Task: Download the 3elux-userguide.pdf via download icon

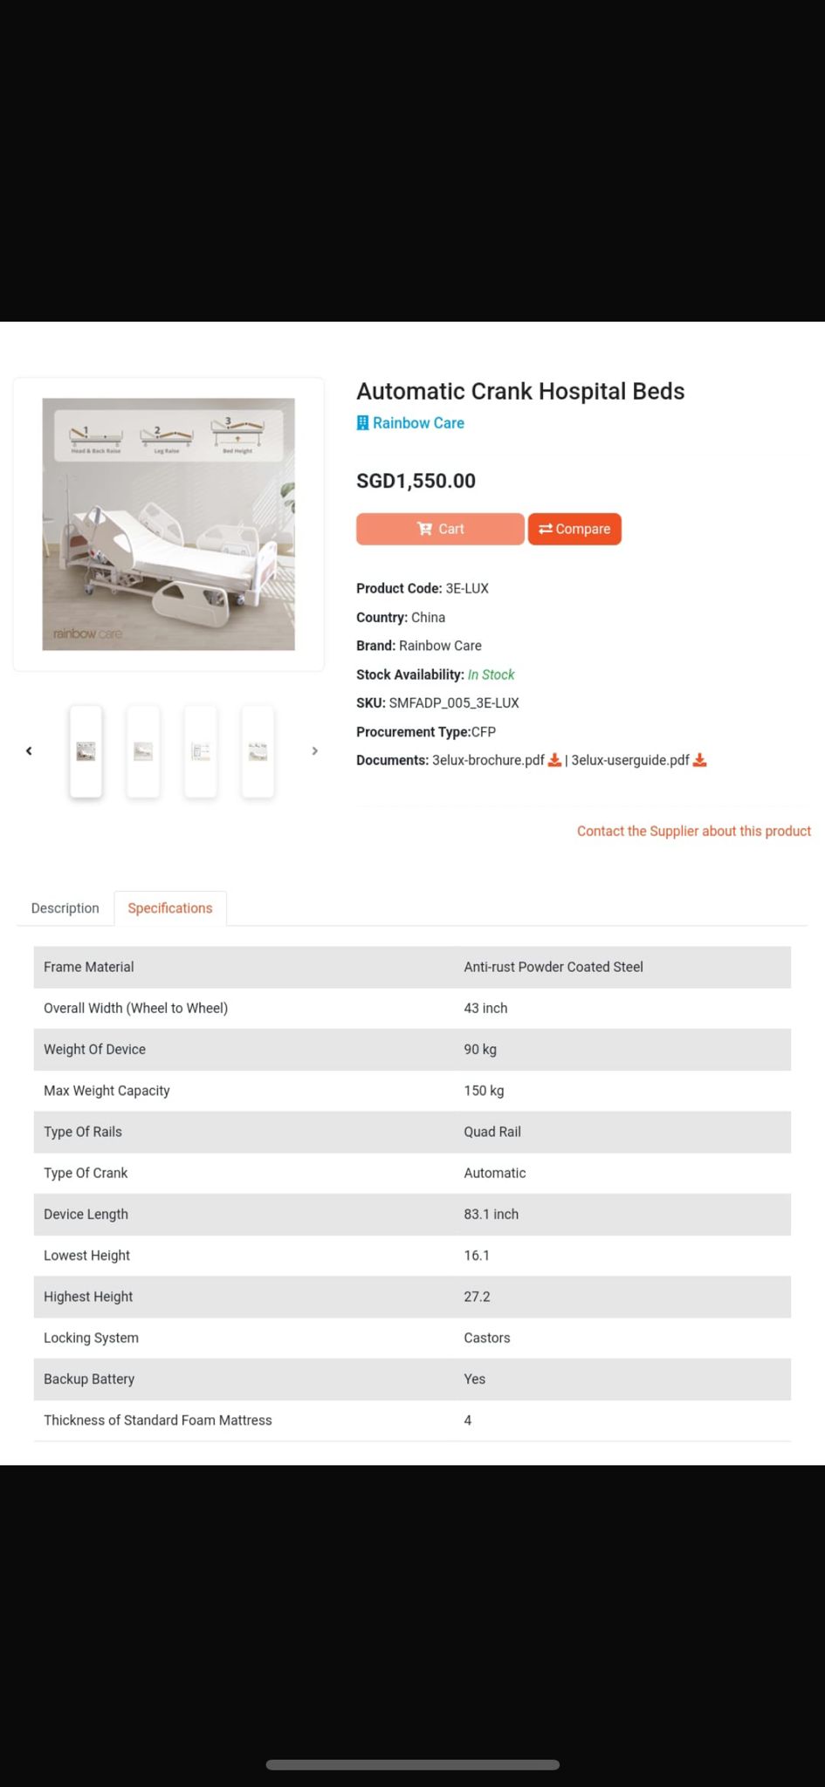Action: 699,760
